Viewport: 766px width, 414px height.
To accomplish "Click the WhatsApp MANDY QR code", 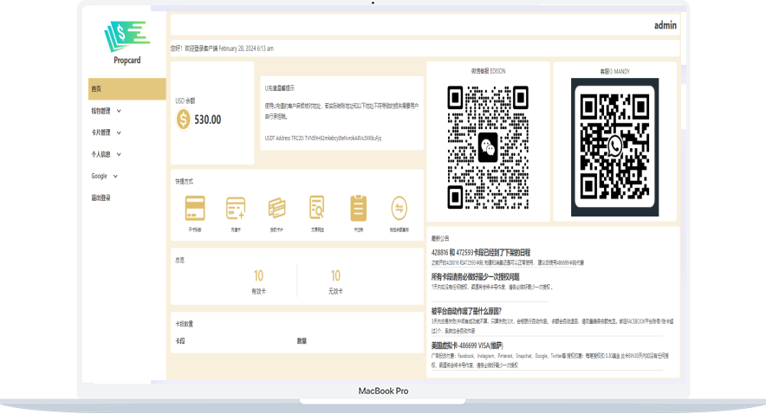I will point(615,147).
